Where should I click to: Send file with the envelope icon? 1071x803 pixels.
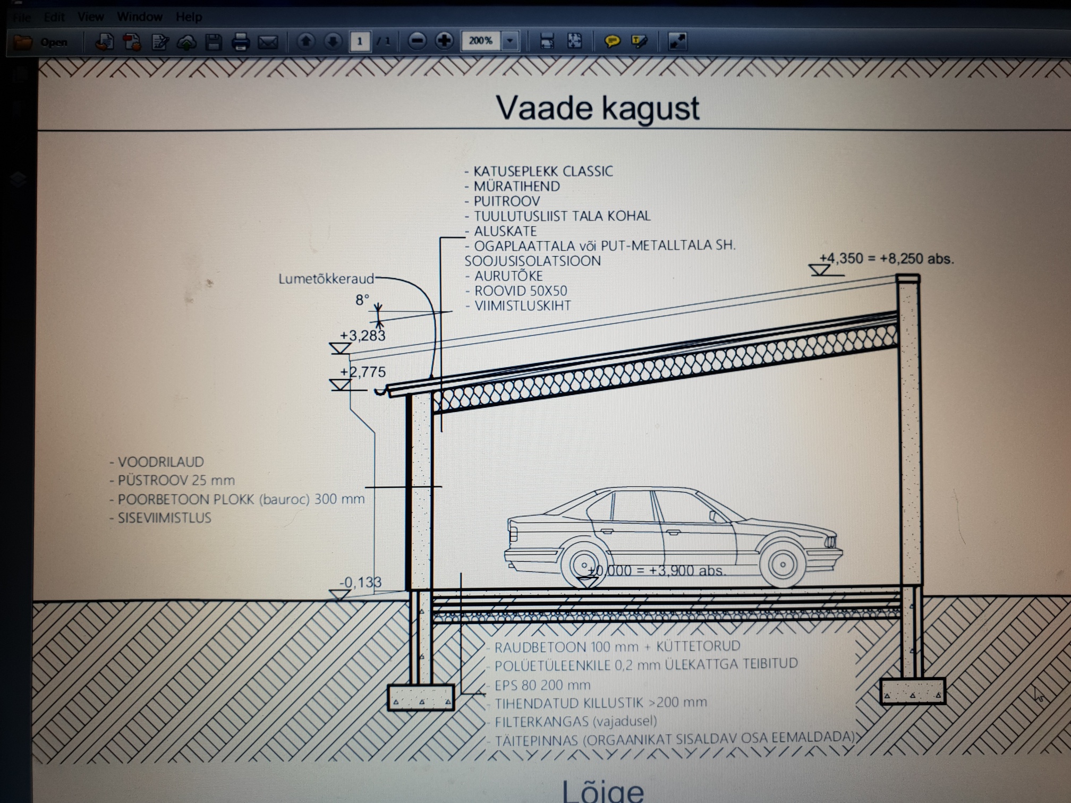pyautogui.click(x=268, y=41)
